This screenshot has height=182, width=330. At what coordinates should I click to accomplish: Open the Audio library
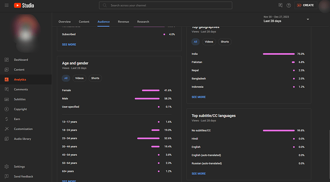[22, 139]
